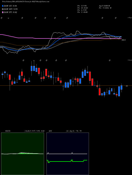
Task: Click the 'Pre H: 10.02' high value
Action: [82, 8]
